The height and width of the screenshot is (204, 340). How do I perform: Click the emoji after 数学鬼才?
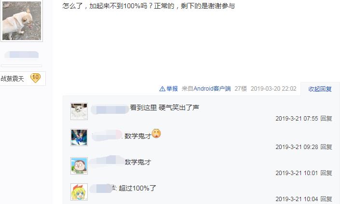(x=156, y=133)
